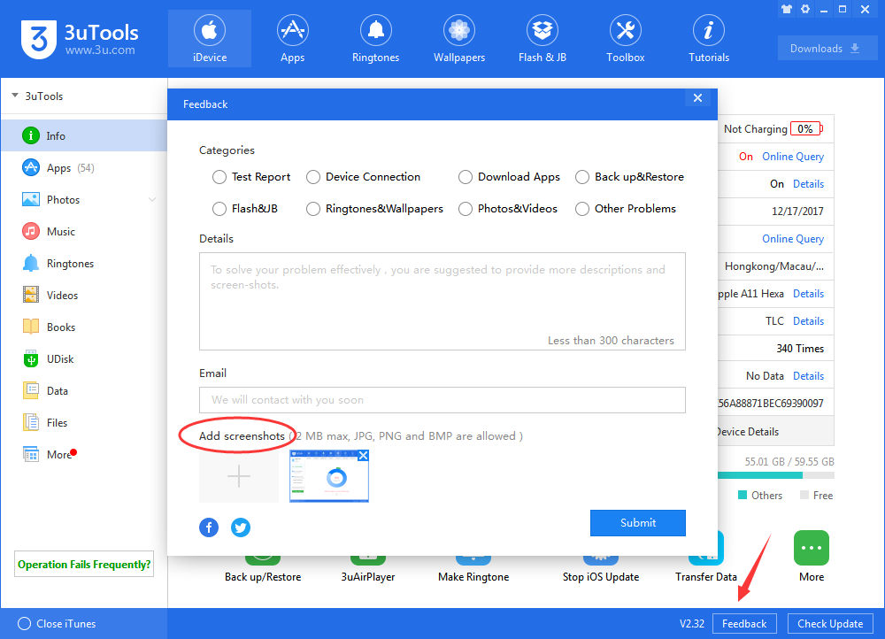Screen dimensions: 885x639
Task: Click Details link next to No Data
Action: point(808,376)
